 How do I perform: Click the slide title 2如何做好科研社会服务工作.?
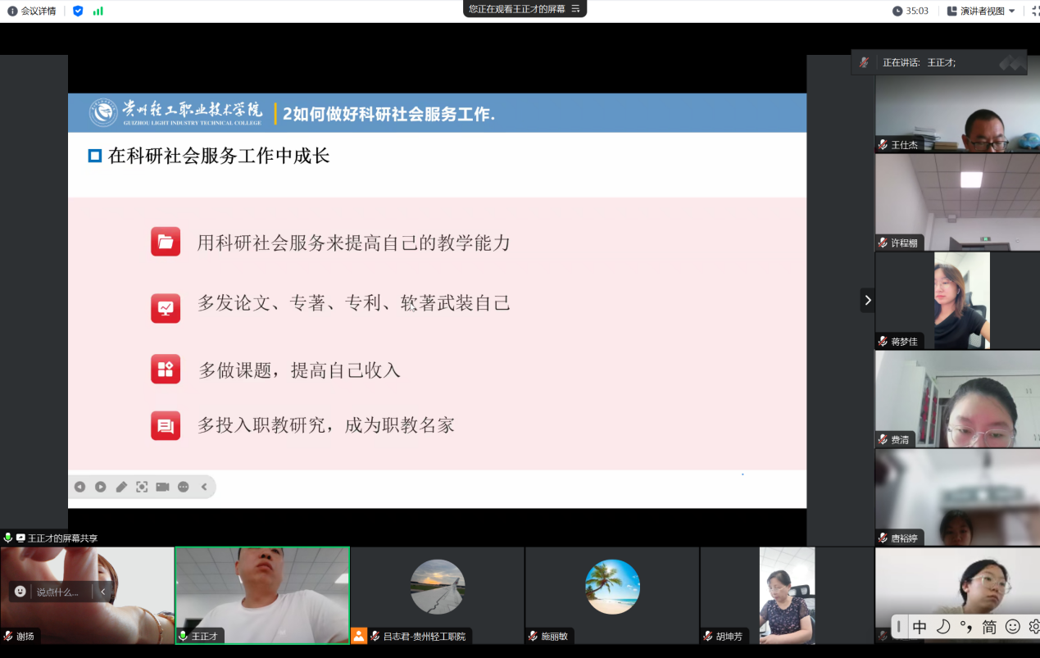click(x=389, y=114)
